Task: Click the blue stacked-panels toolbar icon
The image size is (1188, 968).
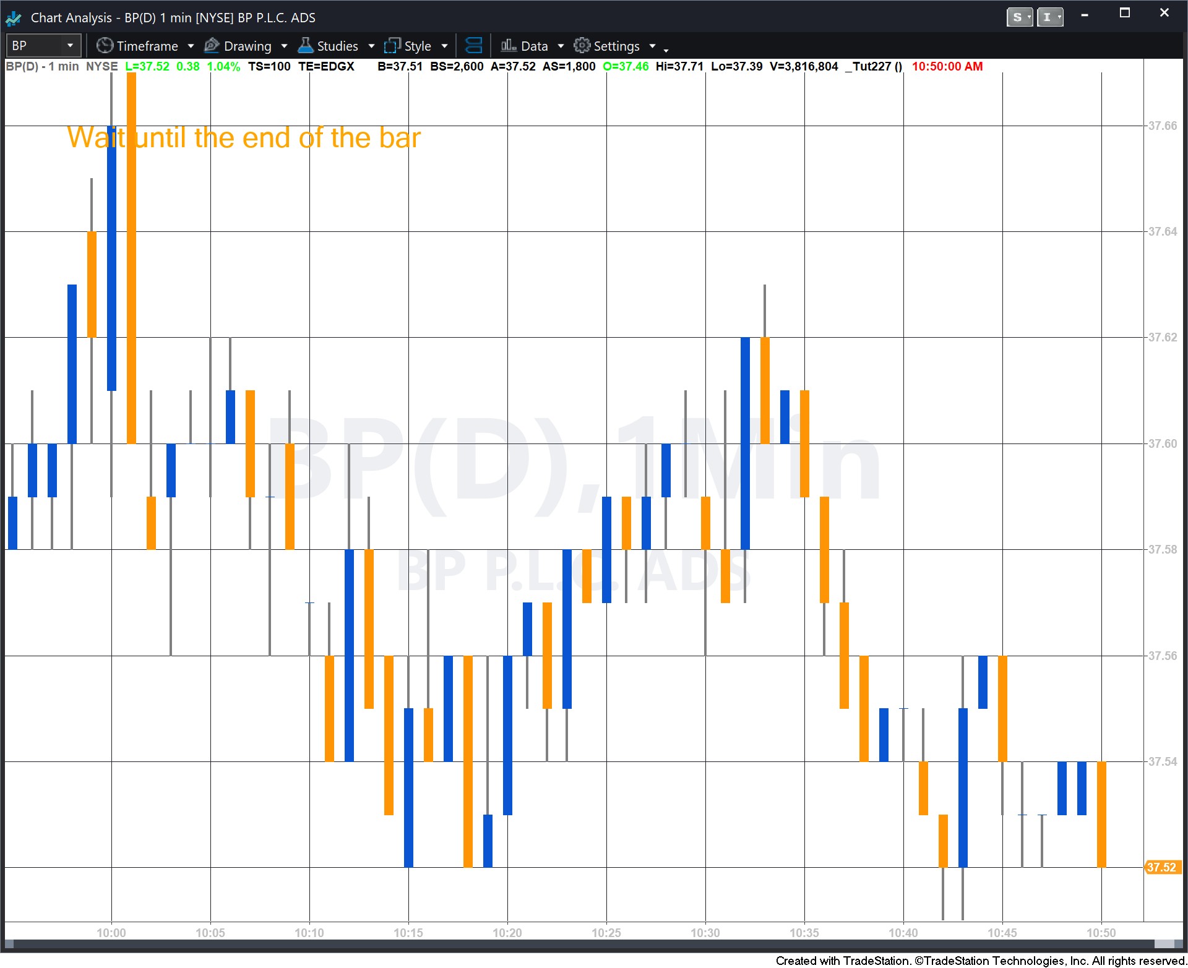Action: (x=473, y=46)
